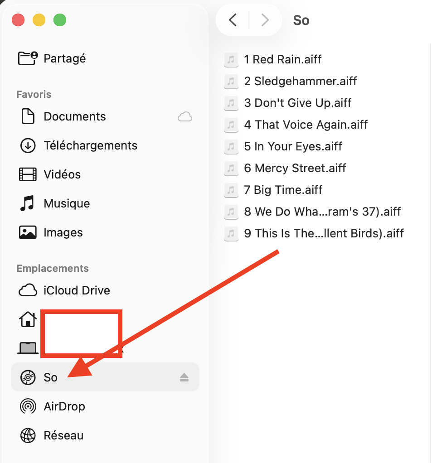
Task: Click the file icon of track 8 We Do Wha...
Action: (231, 212)
